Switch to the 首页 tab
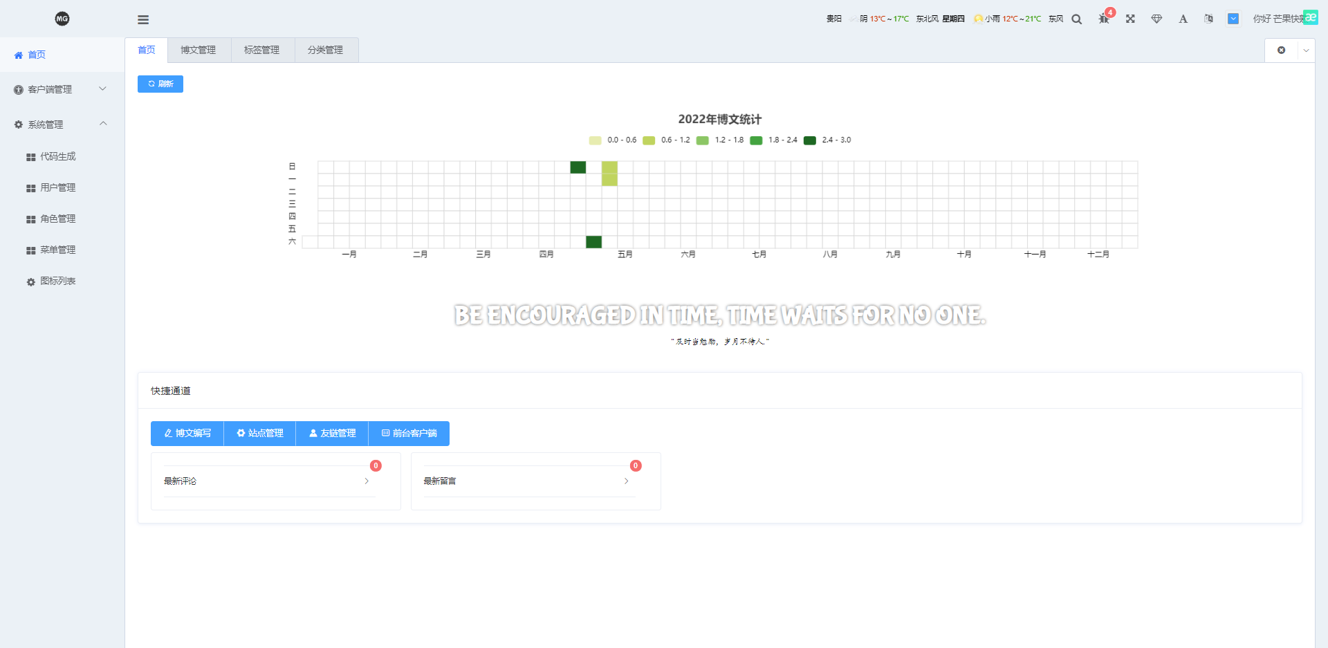The width and height of the screenshot is (1328, 648). coord(147,50)
